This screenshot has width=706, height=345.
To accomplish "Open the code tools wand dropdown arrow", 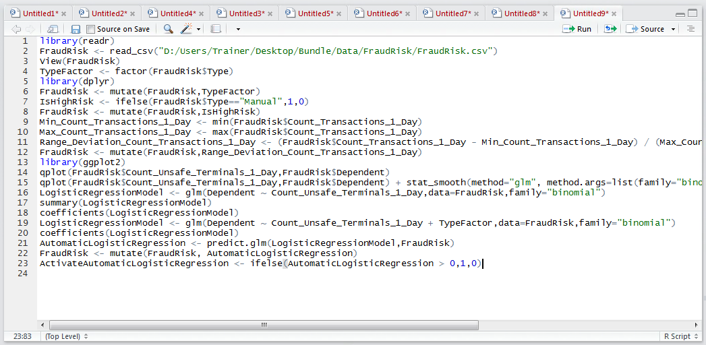I will coord(198,30).
